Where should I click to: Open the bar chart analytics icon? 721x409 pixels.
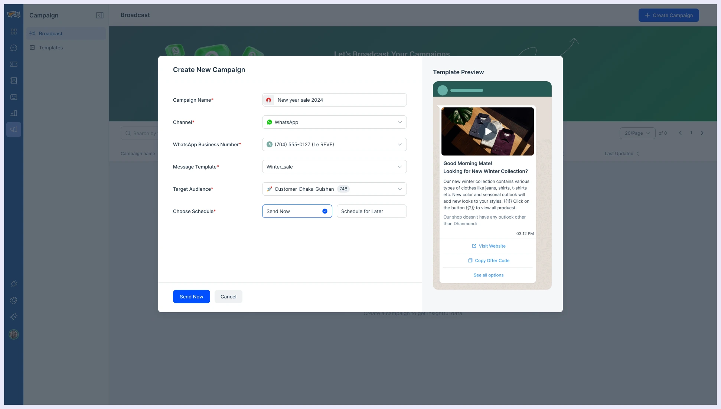[x=14, y=113]
